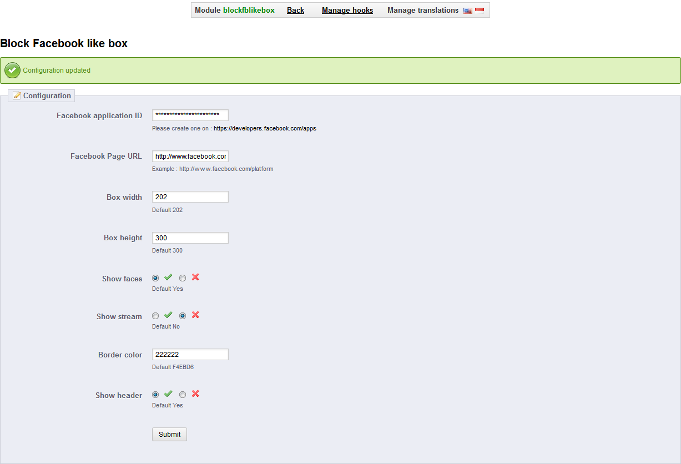Click red cross icon for Show faces
The image size is (681, 464).
[x=195, y=277]
